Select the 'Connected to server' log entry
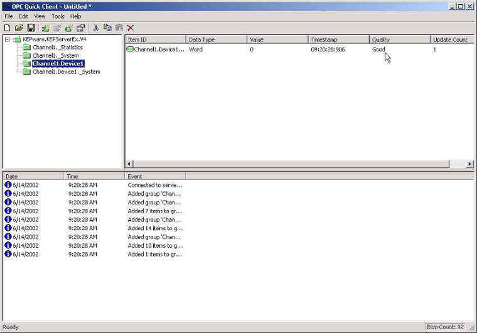477x333 pixels. coord(155,186)
